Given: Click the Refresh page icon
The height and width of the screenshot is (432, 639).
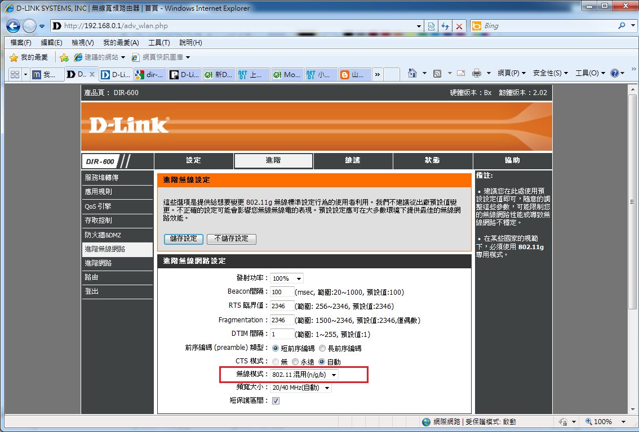Looking at the screenshot, I should point(445,26).
